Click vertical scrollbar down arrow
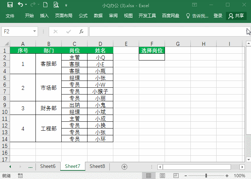Screen dimensions: 251x179 [248, 159]
